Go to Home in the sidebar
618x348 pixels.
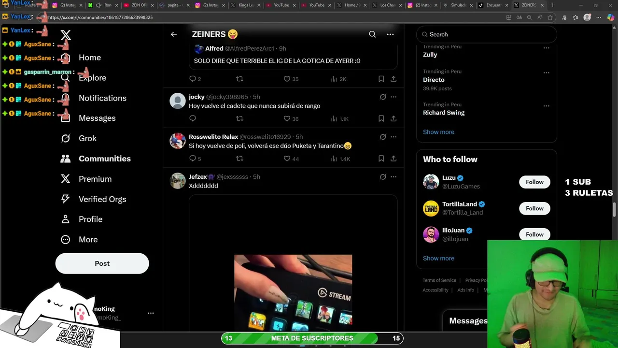(x=90, y=58)
